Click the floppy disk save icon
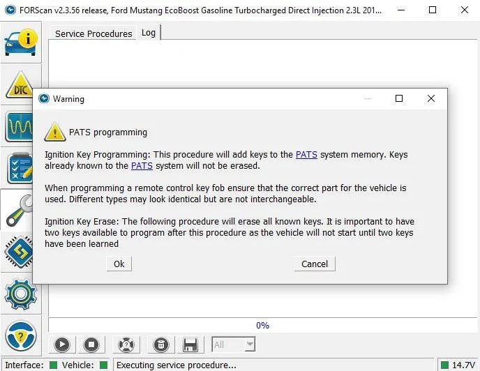 tap(190, 344)
